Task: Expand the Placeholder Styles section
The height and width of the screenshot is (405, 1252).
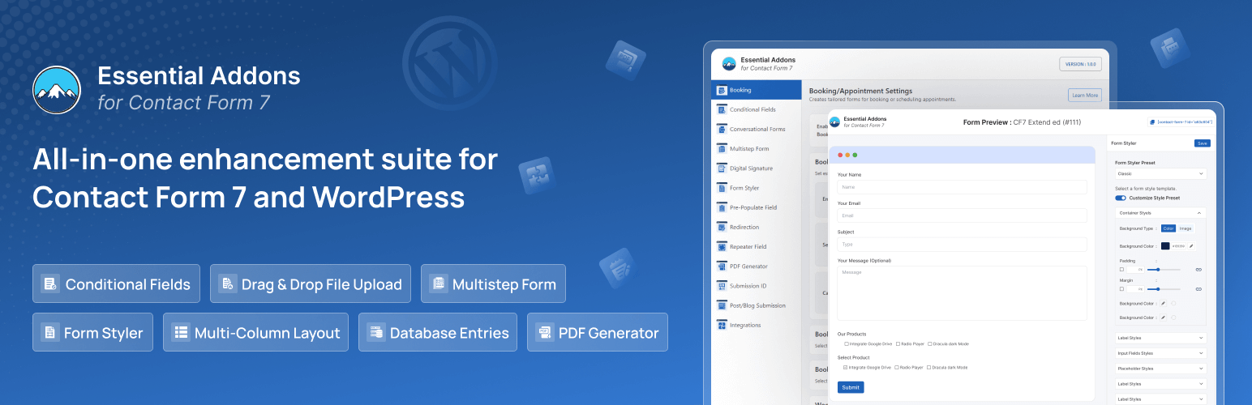Action: 1160,369
